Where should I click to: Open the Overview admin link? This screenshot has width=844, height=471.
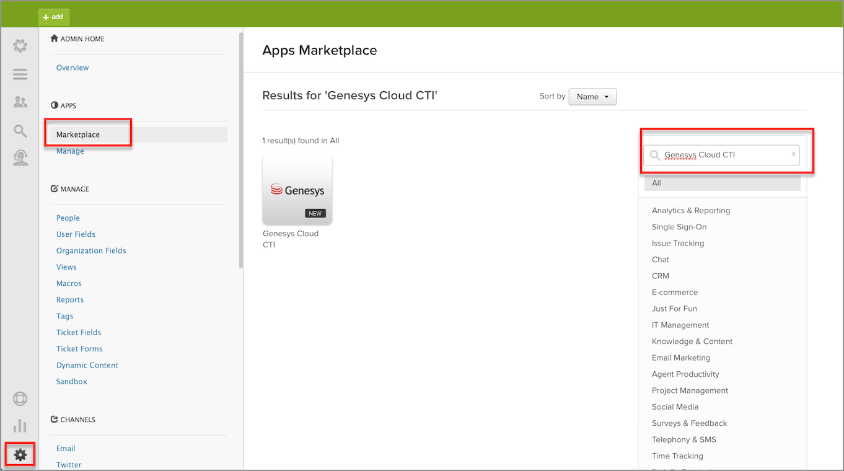click(73, 68)
